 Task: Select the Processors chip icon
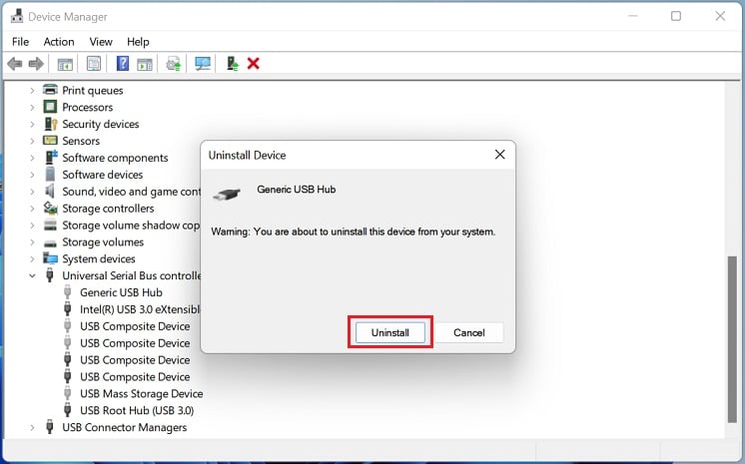tap(50, 107)
